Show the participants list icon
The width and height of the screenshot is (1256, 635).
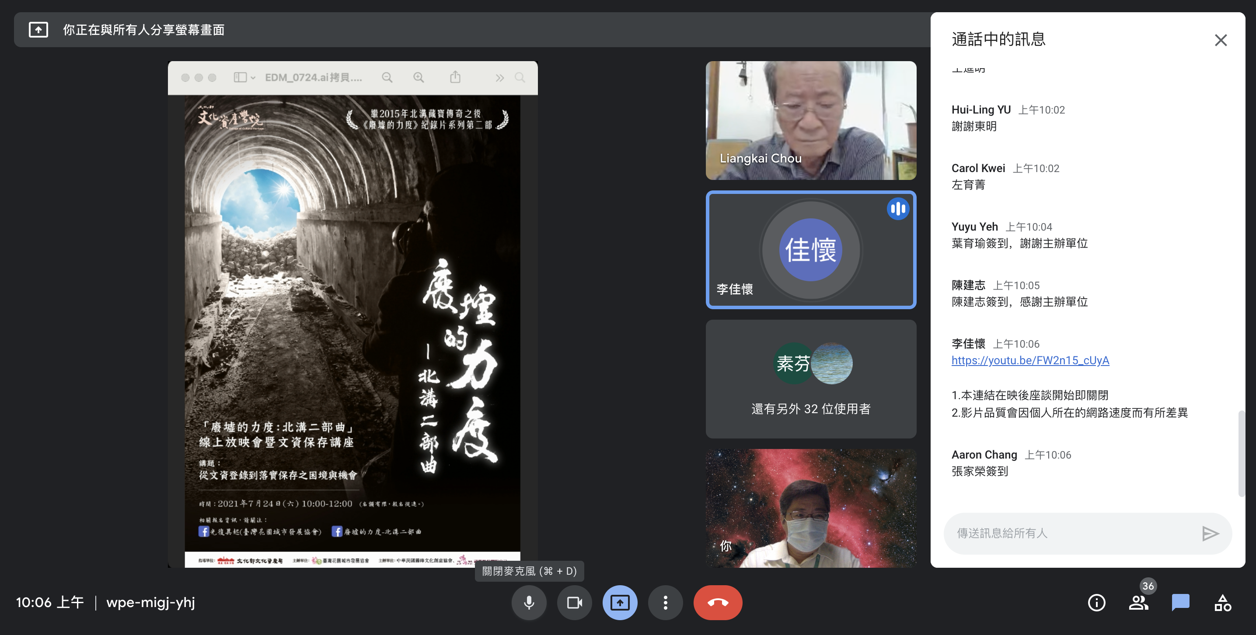click(x=1138, y=602)
